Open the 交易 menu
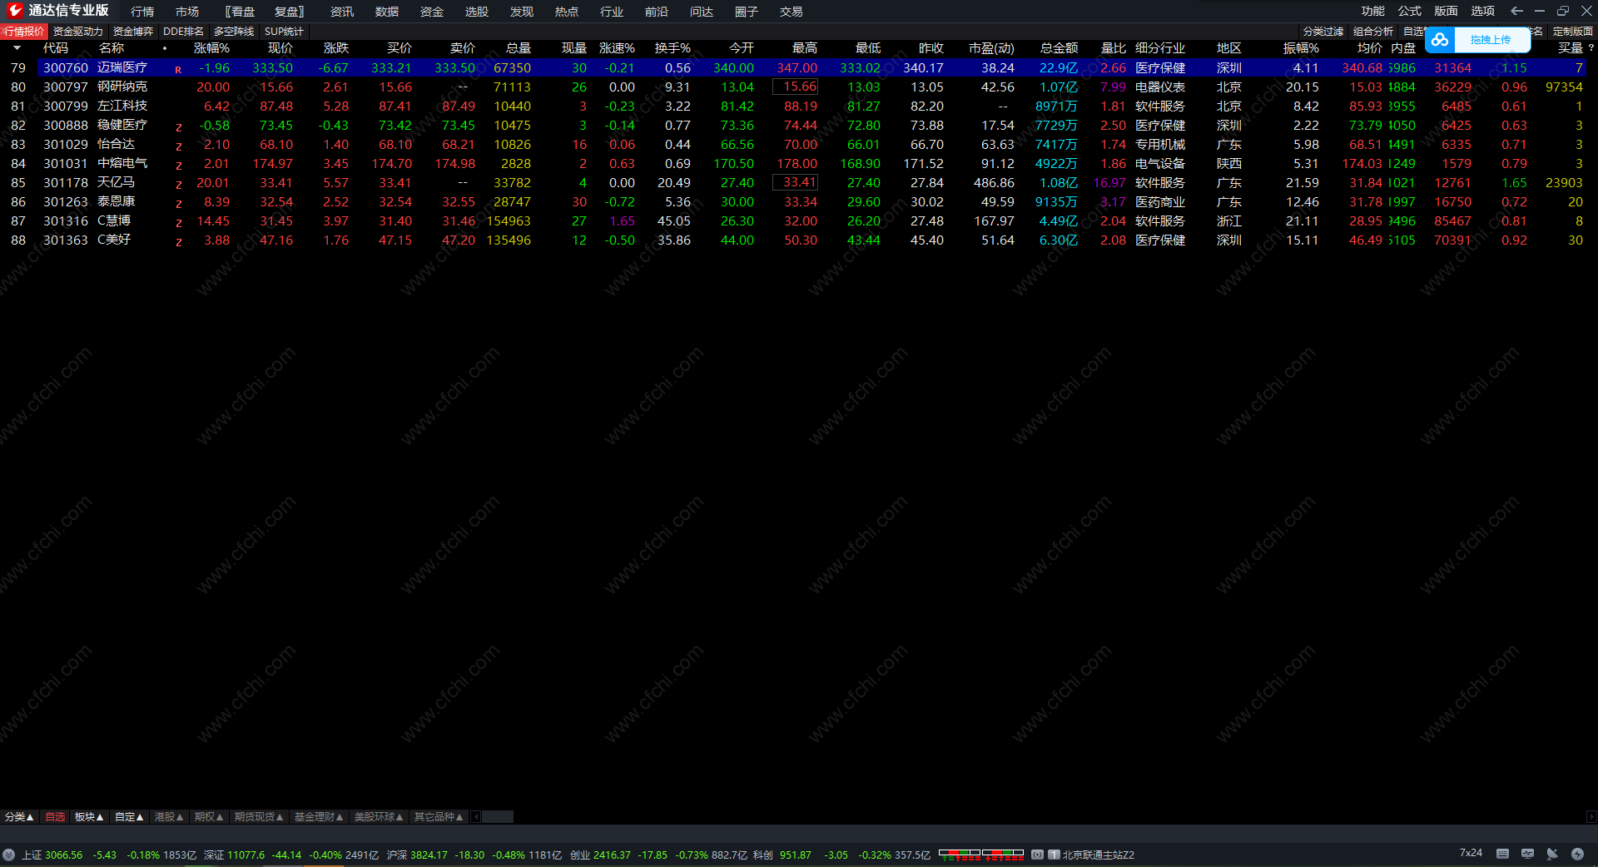Viewport: 1598px width, 867px height. (x=792, y=12)
